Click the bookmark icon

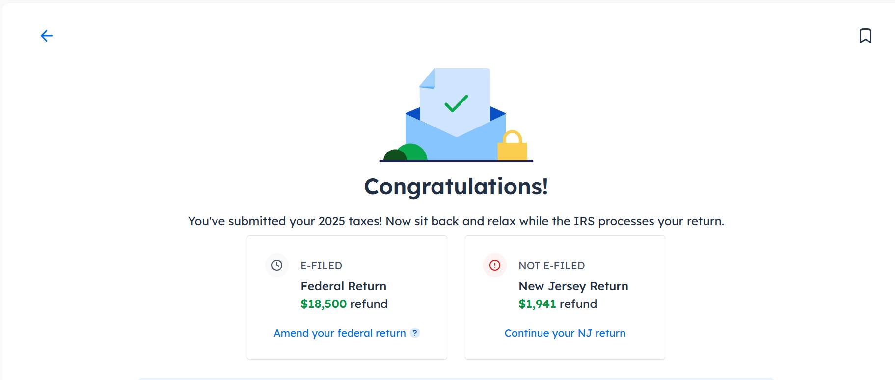865,36
